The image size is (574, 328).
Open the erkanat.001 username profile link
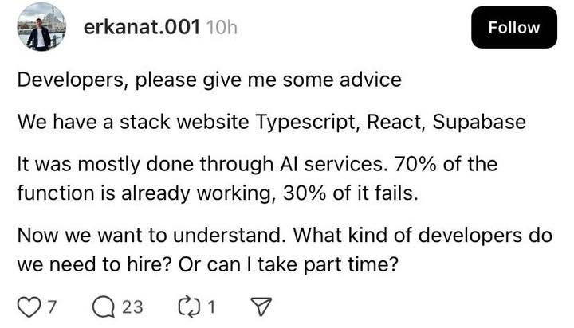140,27
